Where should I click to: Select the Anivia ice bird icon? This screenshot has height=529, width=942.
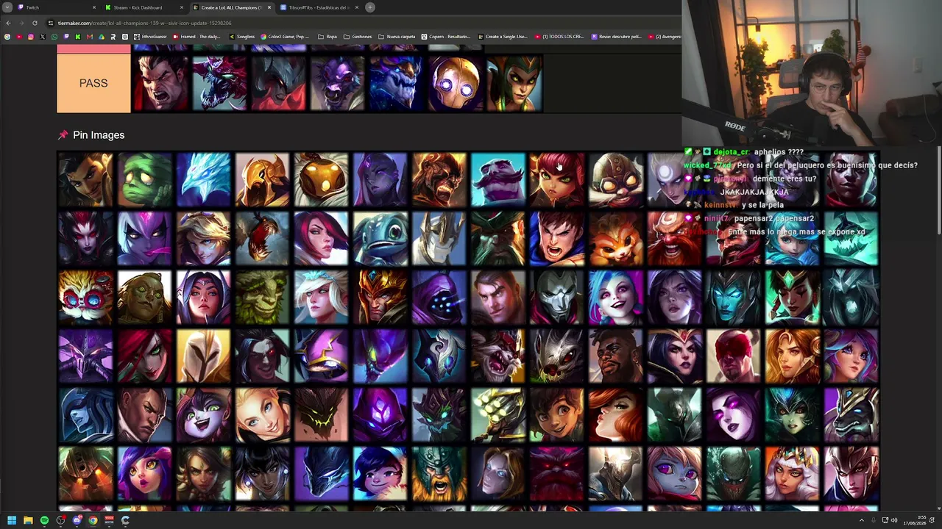click(204, 179)
